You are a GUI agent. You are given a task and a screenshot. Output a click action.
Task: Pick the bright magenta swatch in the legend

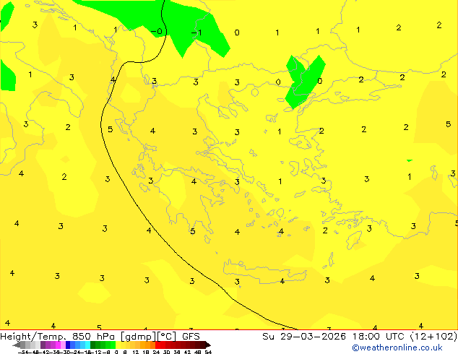(58, 345)
